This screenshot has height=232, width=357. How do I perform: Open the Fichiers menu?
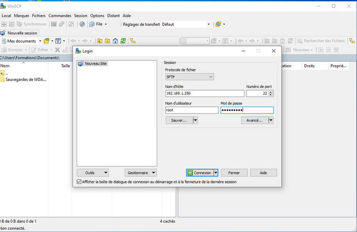tap(39, 16)
